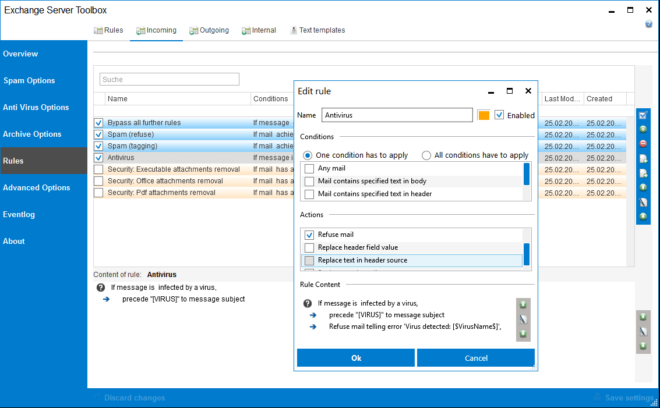Click the red minus remove rule icon

[x=643, y=144]
